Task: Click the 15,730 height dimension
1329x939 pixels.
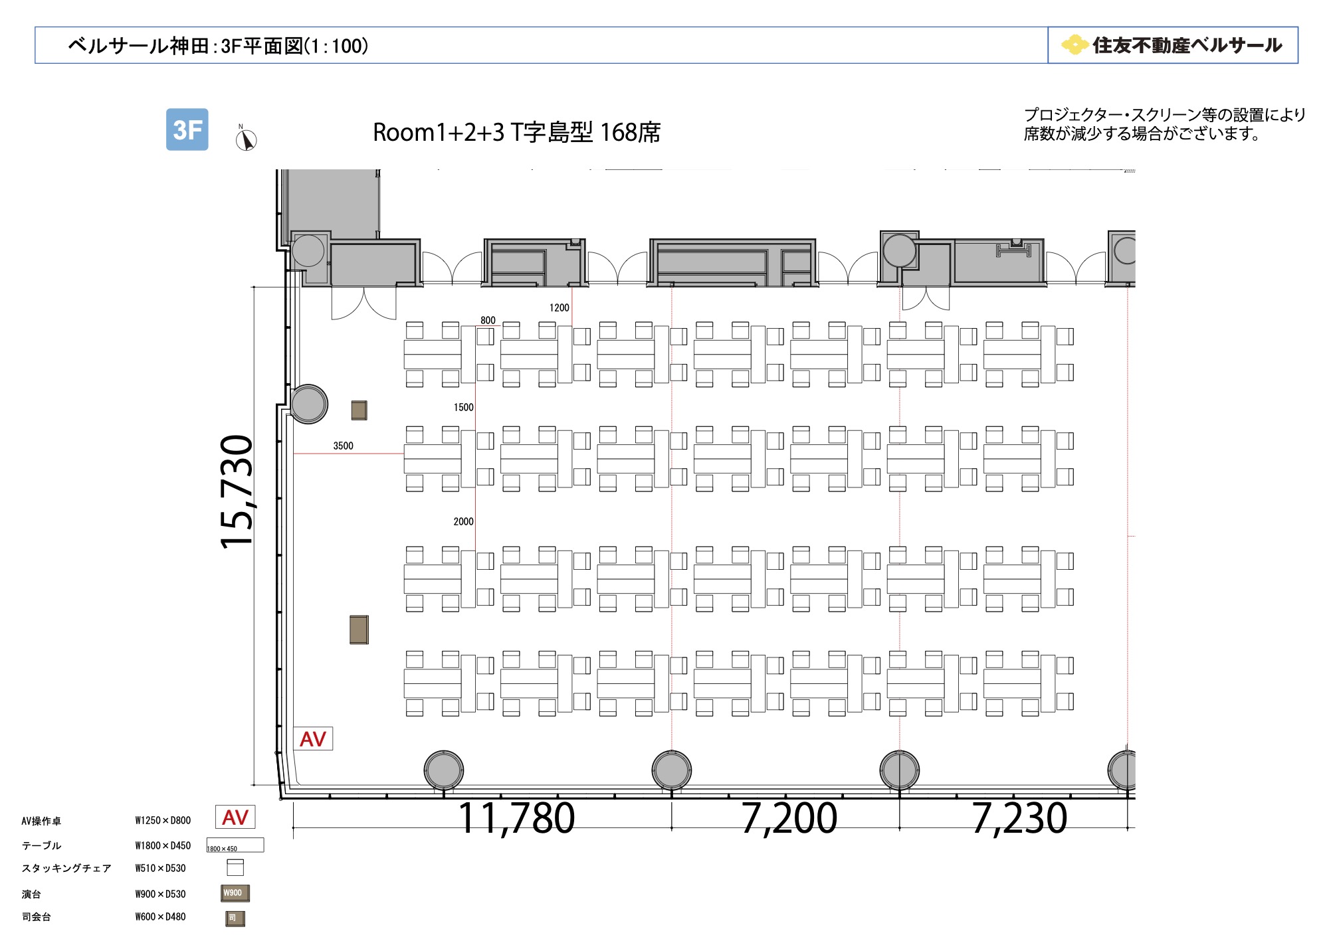Action: coord(237,491)
